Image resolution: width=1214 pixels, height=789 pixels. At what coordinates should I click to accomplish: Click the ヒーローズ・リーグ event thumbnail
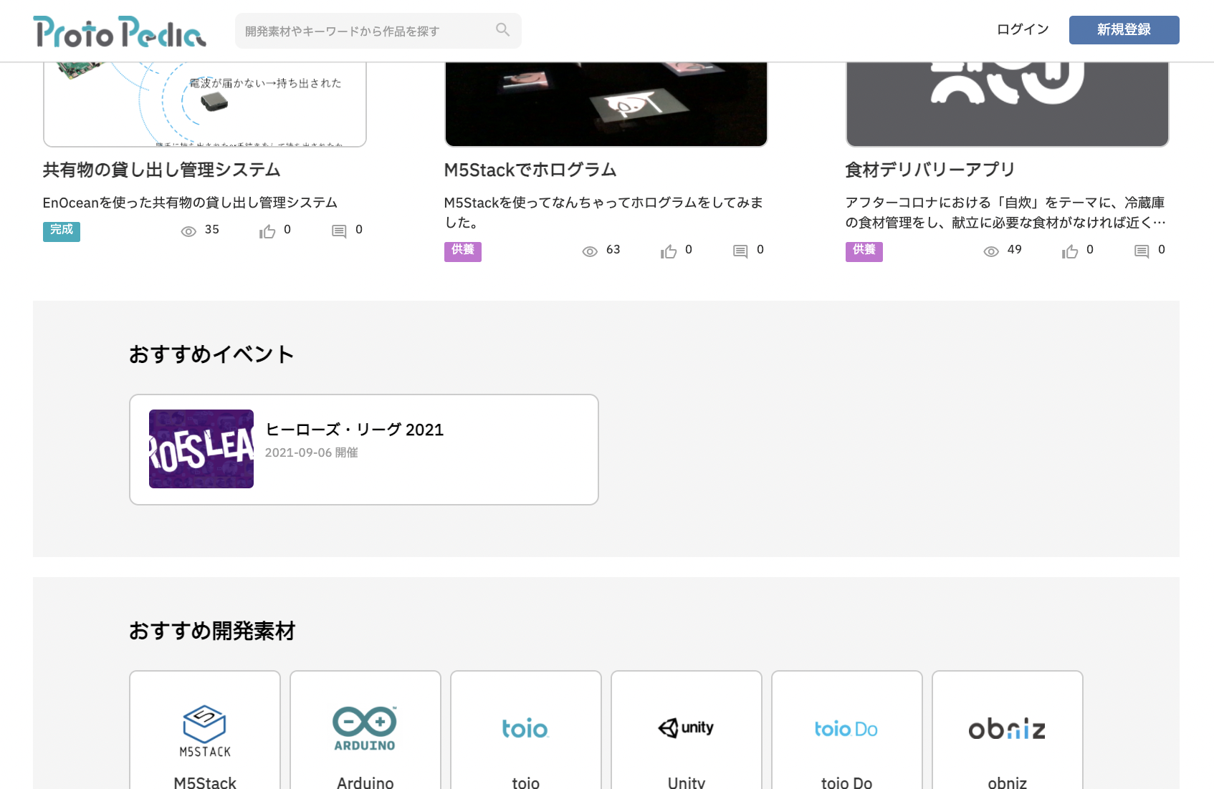[201, 449]
